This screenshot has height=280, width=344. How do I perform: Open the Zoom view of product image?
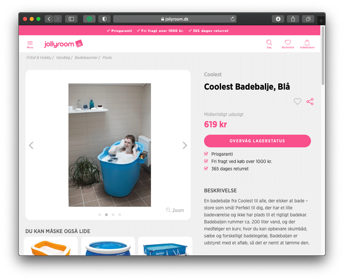(x=175, y=210)
